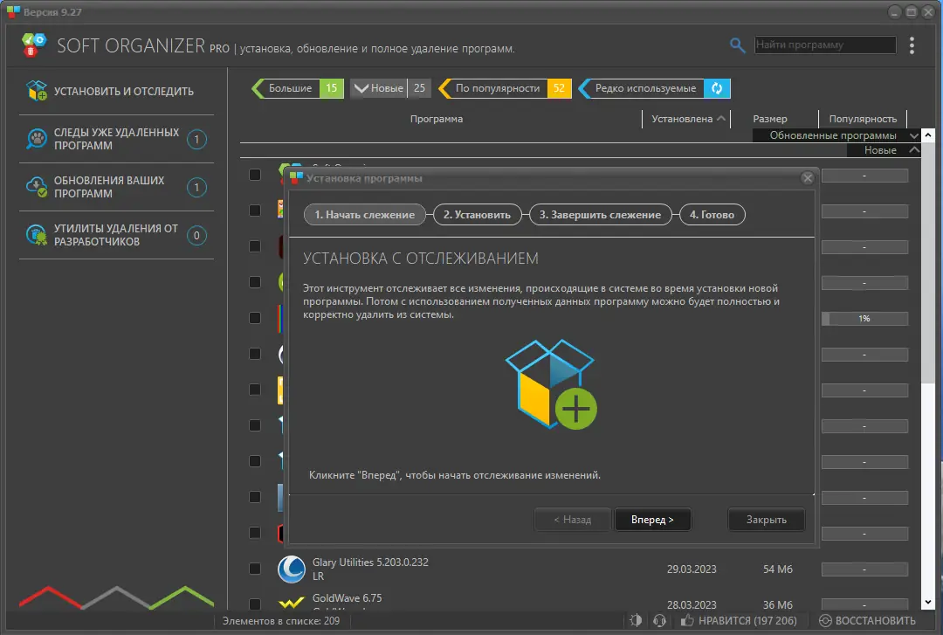943x635 pixels.
Task: Close the Установка программы dialog with X
Action: click(808, 178)
